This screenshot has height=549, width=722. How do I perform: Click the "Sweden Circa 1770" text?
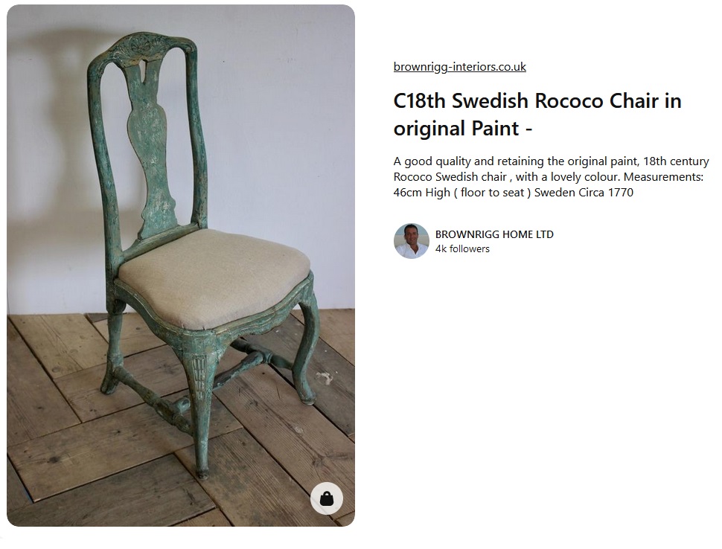(584, 193)
